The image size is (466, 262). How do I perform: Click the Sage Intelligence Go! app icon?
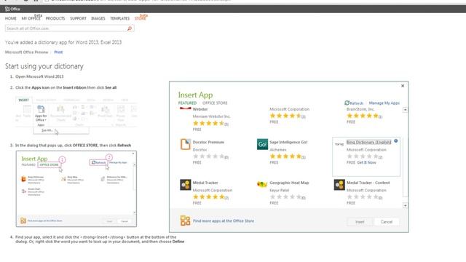click(262, 144)
